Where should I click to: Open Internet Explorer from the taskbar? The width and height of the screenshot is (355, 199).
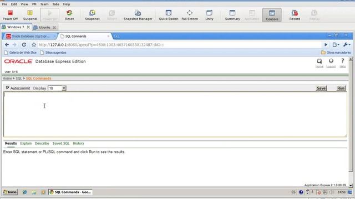tap(24, 192)
